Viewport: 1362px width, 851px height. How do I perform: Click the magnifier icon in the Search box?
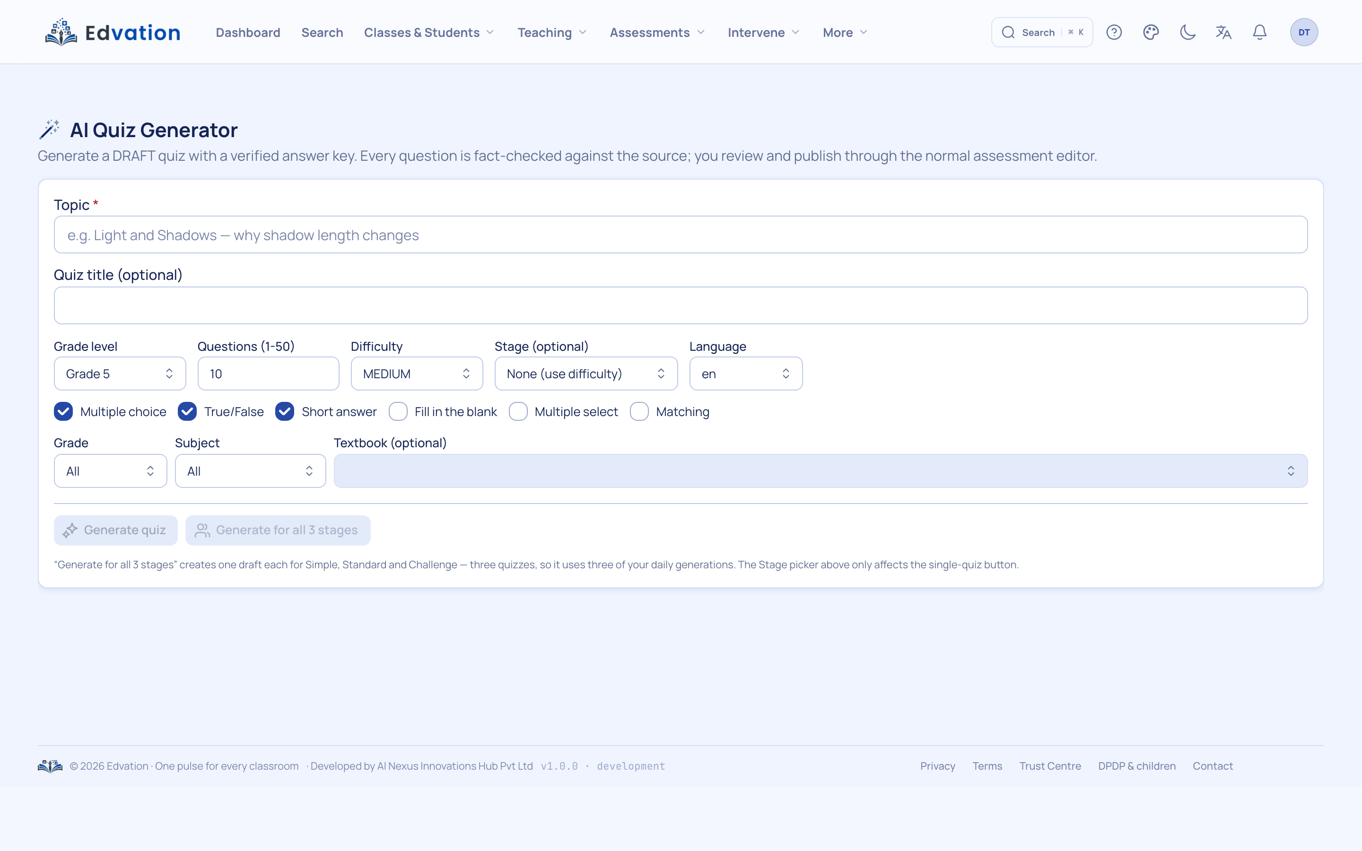1008,32
